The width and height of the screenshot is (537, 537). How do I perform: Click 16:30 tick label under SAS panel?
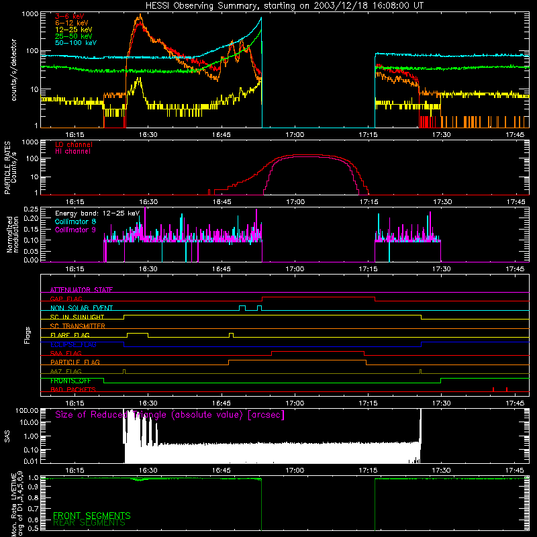pos(148,471)
